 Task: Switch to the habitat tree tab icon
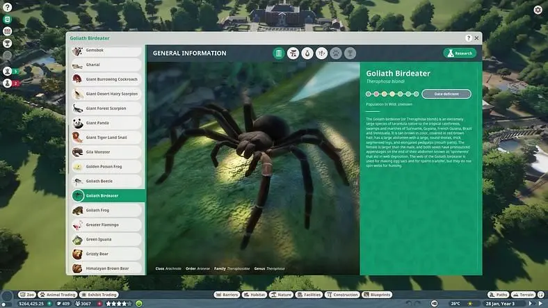293,53
